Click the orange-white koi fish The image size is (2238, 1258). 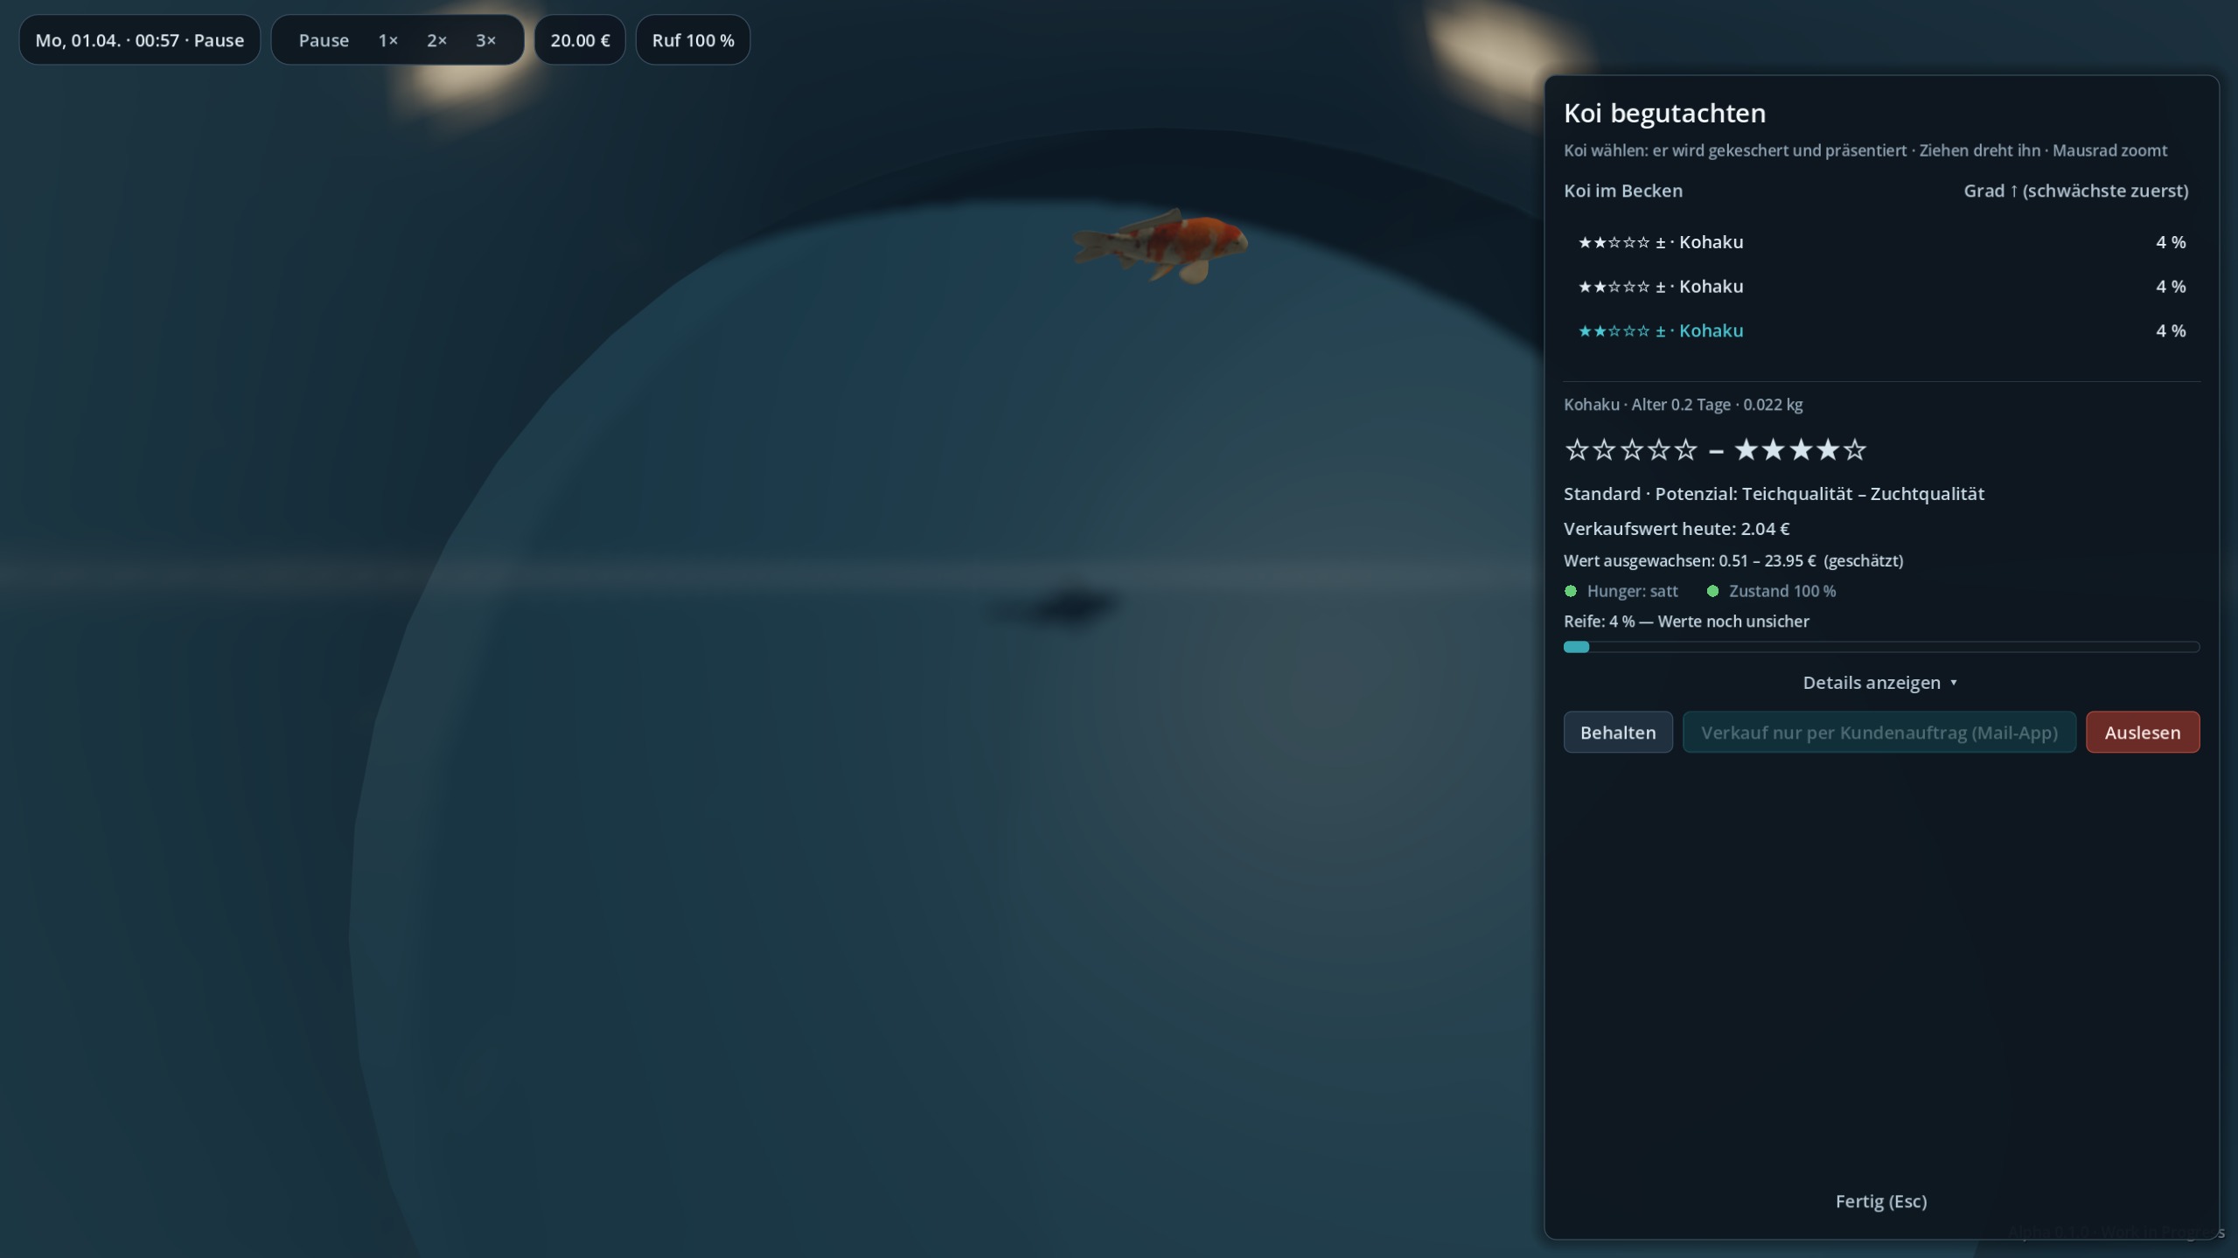point(1161,246)
